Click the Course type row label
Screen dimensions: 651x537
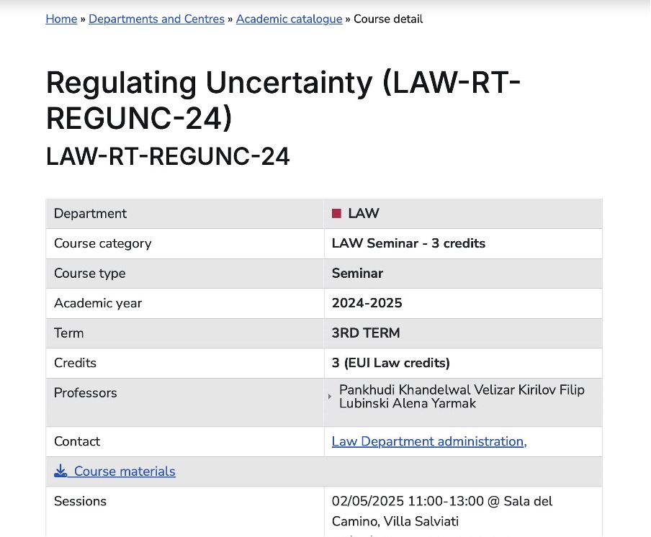click(x=89, y=274)
